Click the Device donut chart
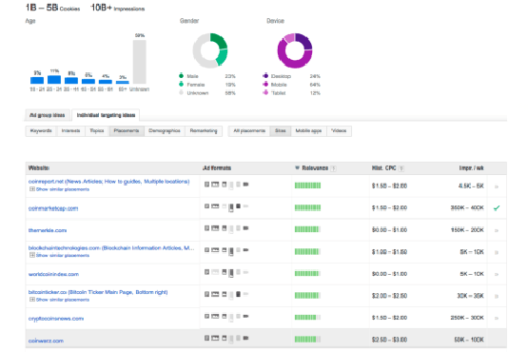The height and width of the screenshot is (352, 528). [295, 50]
